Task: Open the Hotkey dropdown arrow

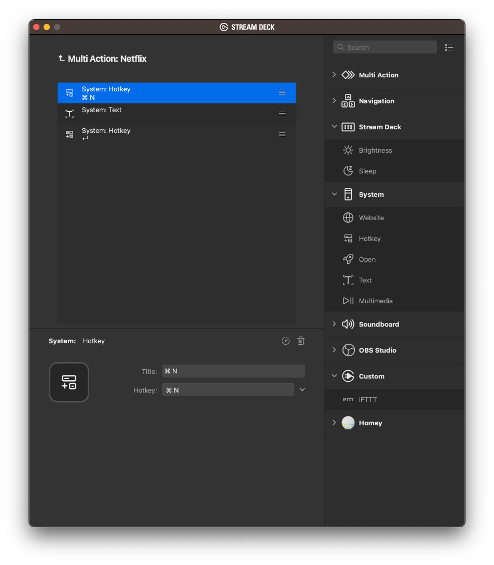Action: pos(302,389)
